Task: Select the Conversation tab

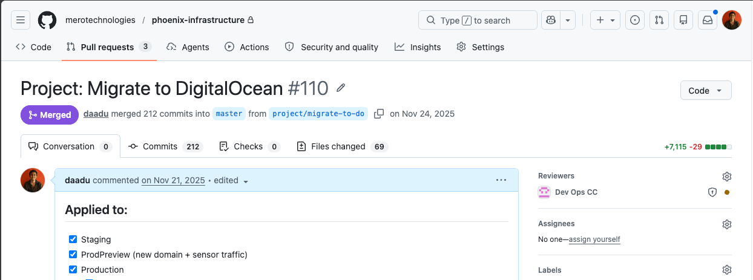Action: pos(70,146)
